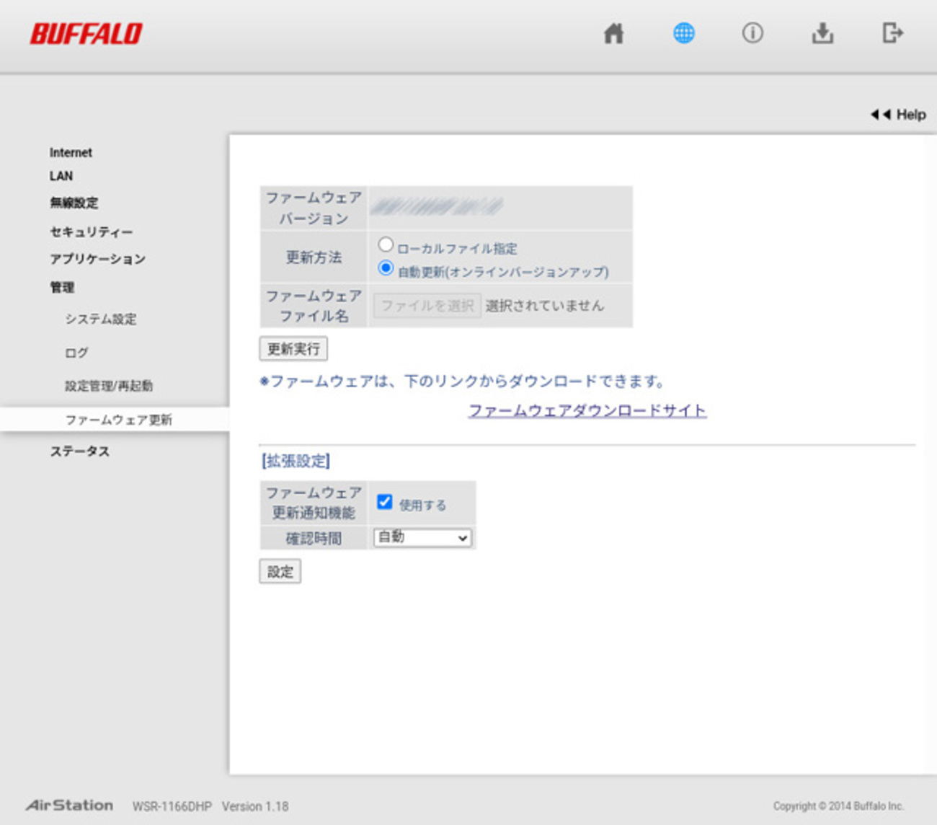Click the home icon in the top bar
937x825 pixels.
point(613,33)
